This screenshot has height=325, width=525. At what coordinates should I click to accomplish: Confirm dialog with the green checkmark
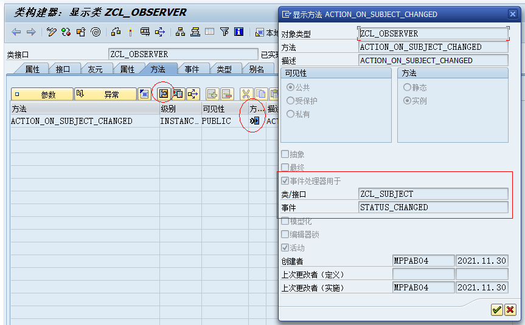(496, 310)
